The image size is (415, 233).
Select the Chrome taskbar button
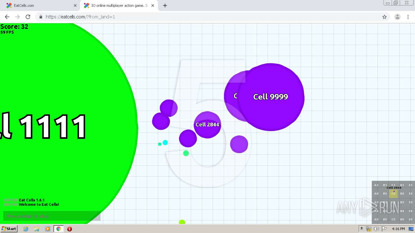(x=58, y=229)
